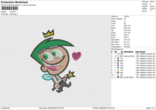The width and height of the screenshot is (156, 110).
Task: Click the stitch count value '18215'
Action: click(152, 2)
